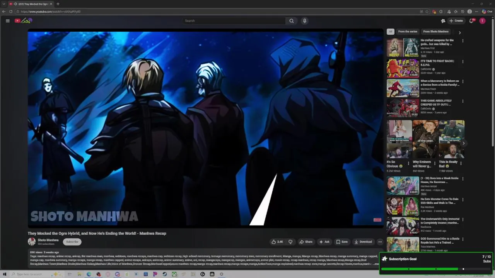This screenshot has width=495, height=278.
Task: Open the account avatar menu
Action: 482,21
